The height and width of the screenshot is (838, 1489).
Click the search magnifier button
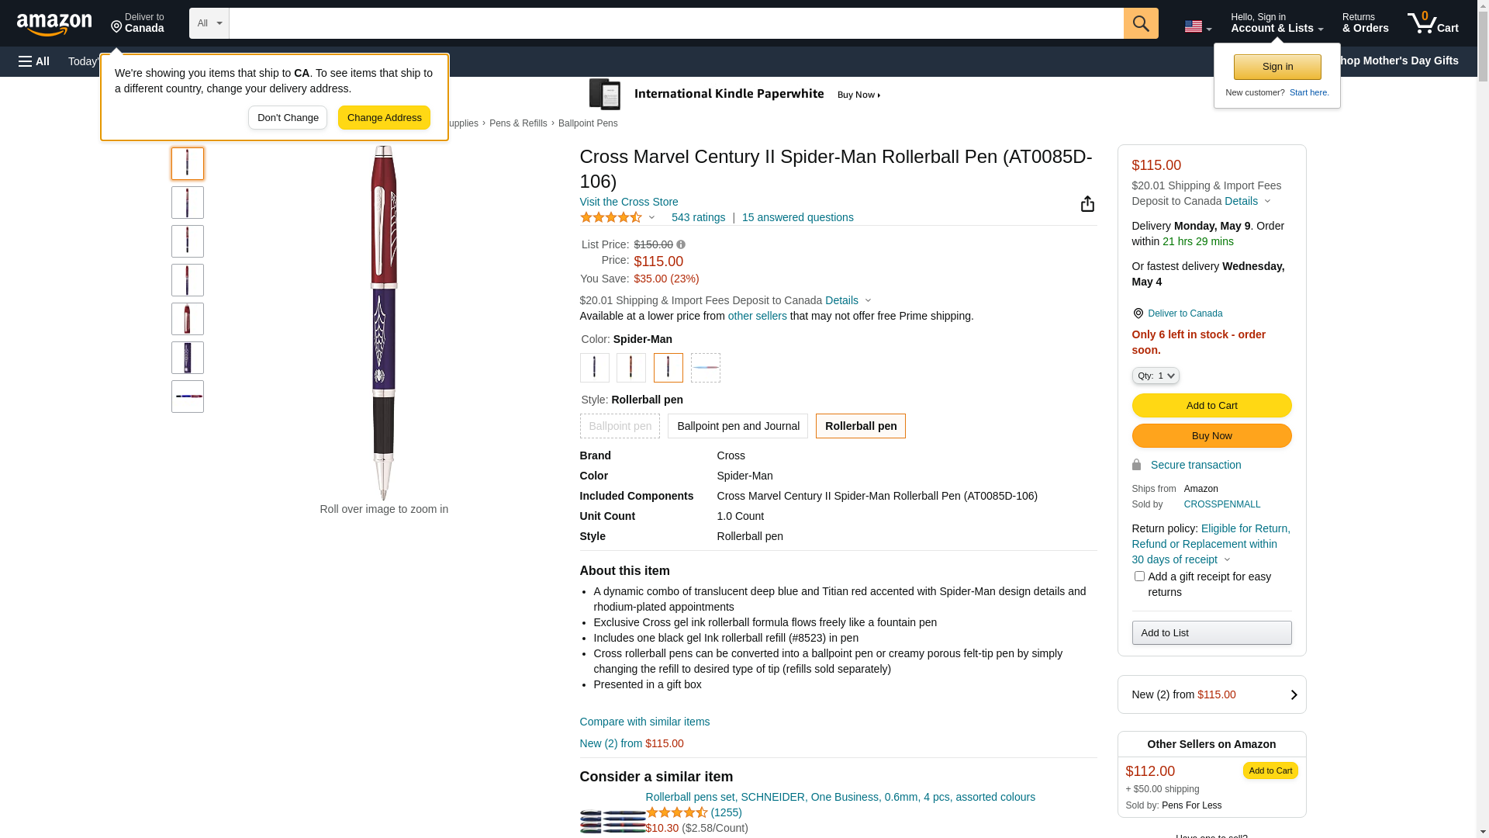coord(1140,23)
